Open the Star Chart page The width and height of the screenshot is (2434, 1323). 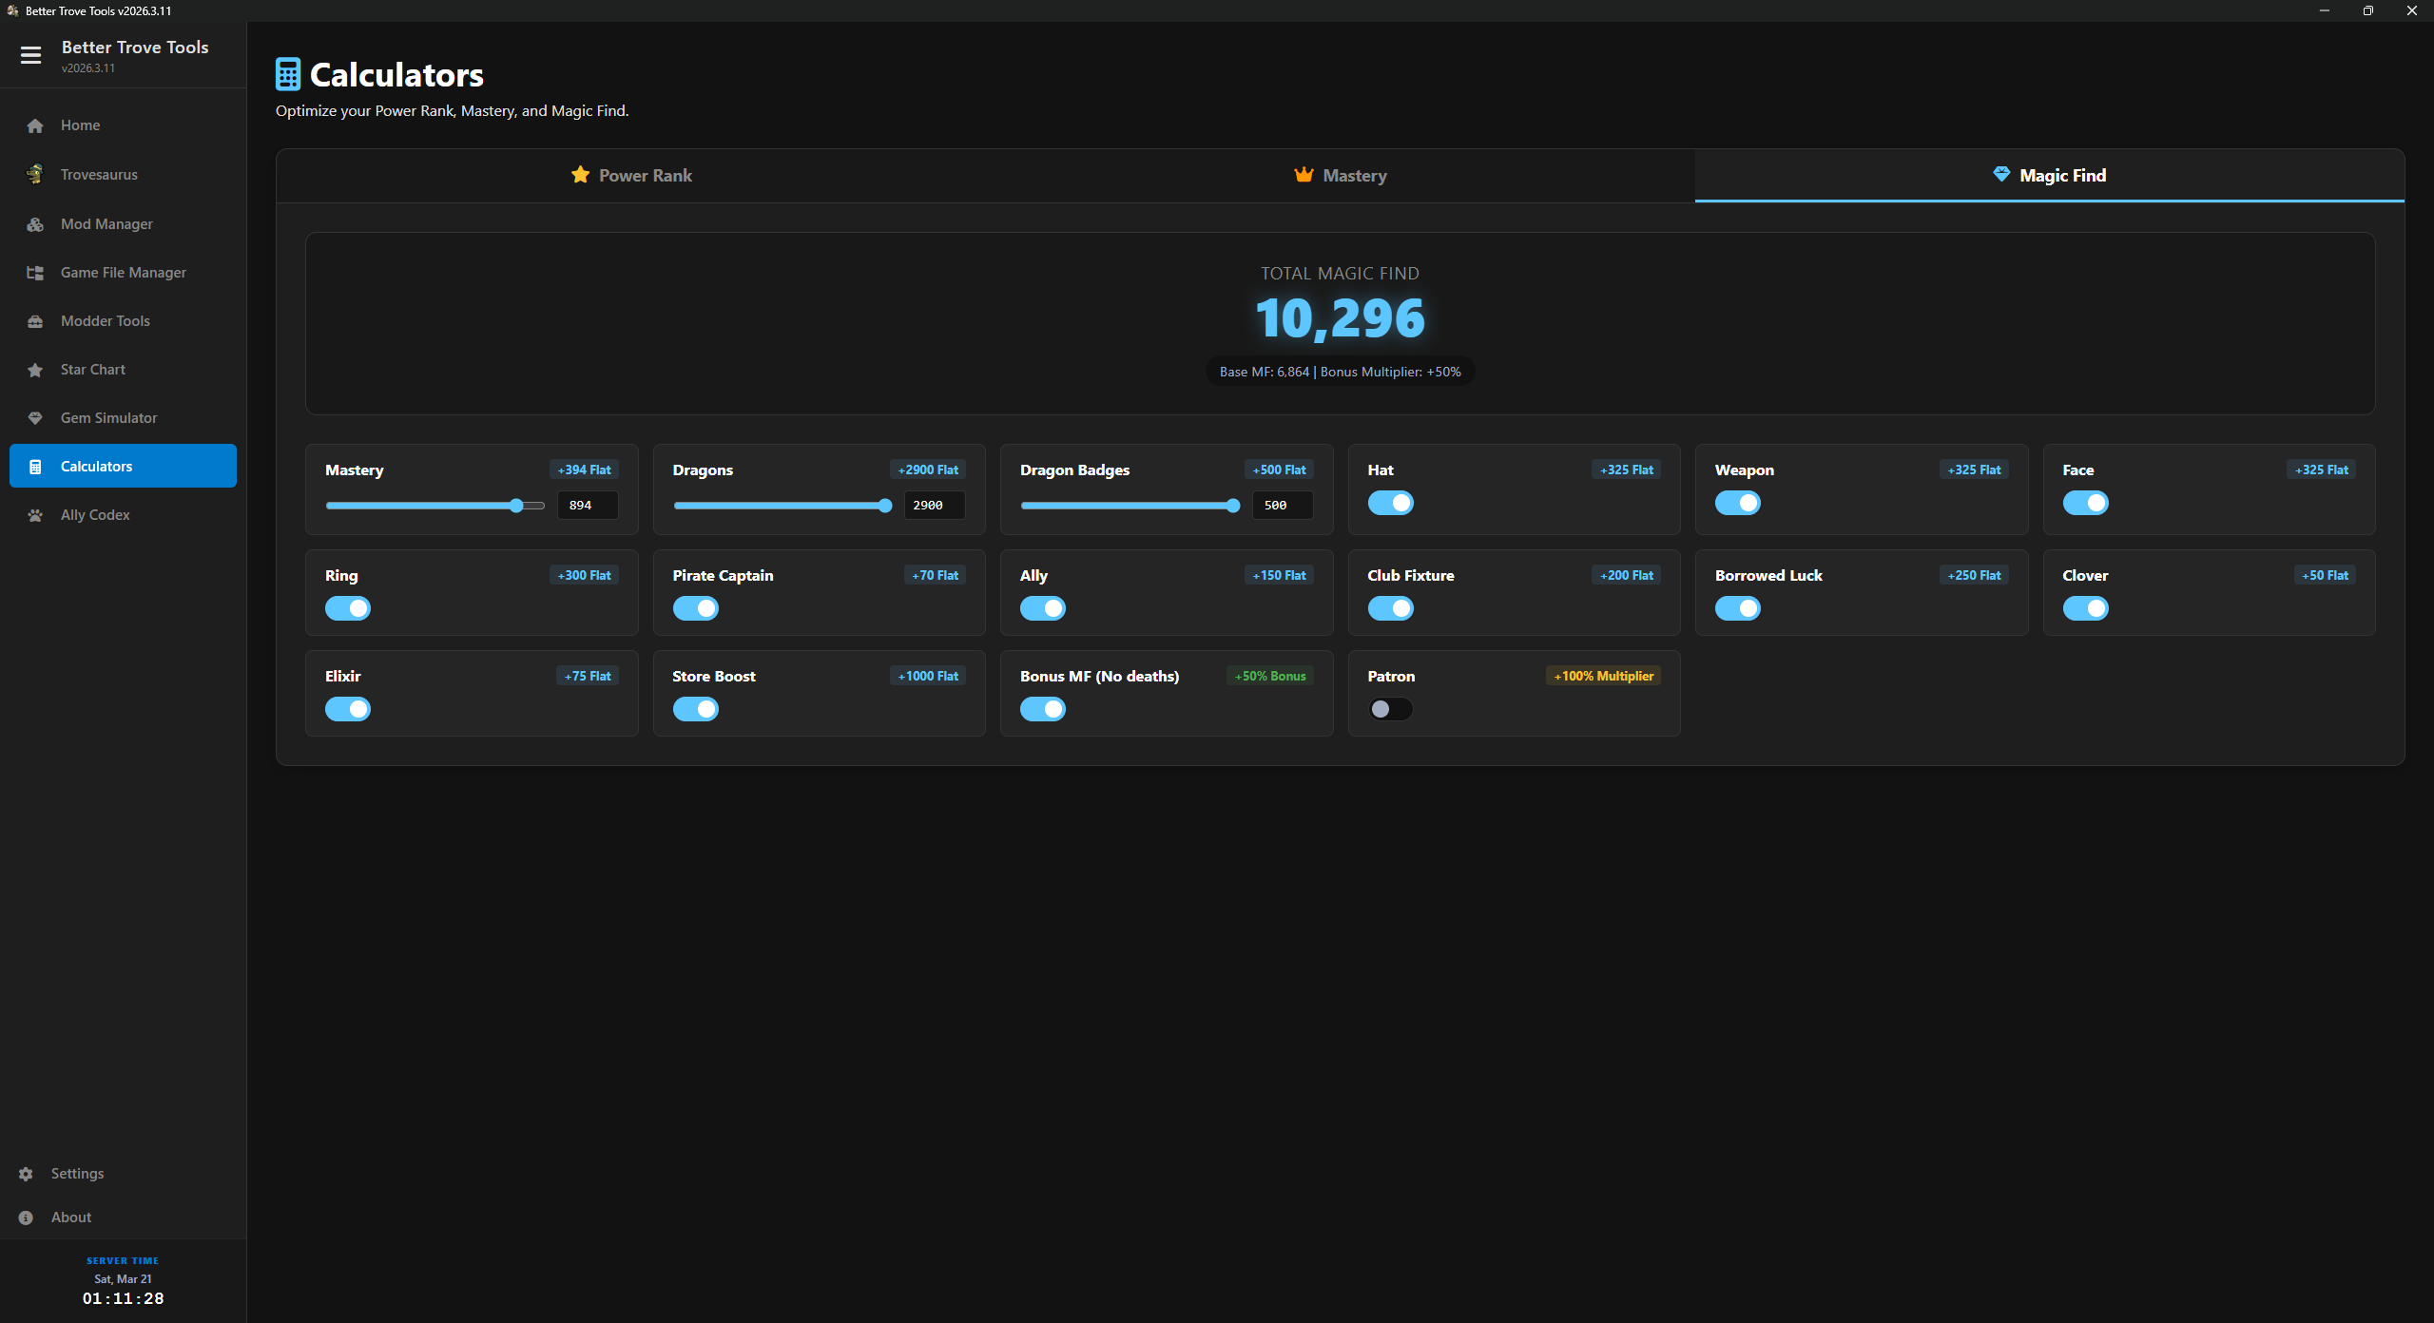click(92, 370)
